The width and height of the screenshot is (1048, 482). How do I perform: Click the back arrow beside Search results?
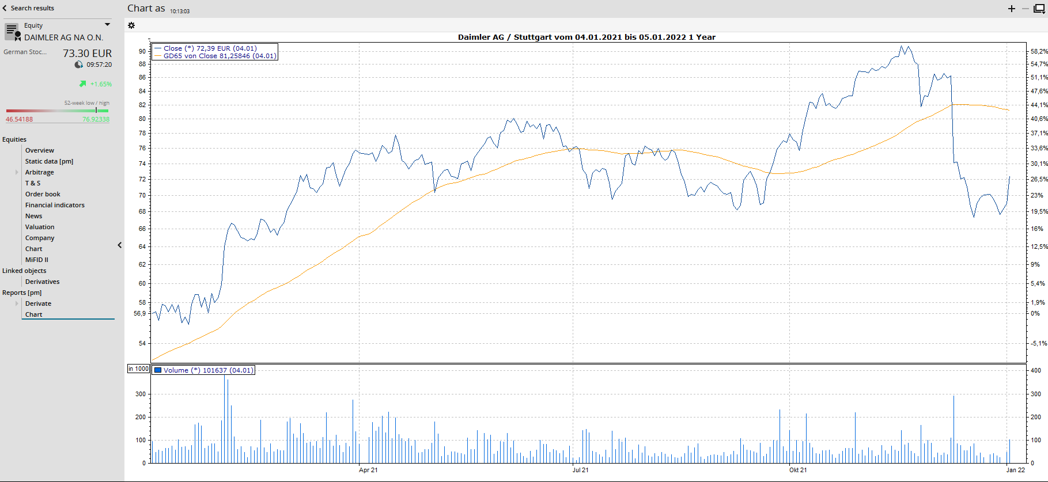coord(5,8)
